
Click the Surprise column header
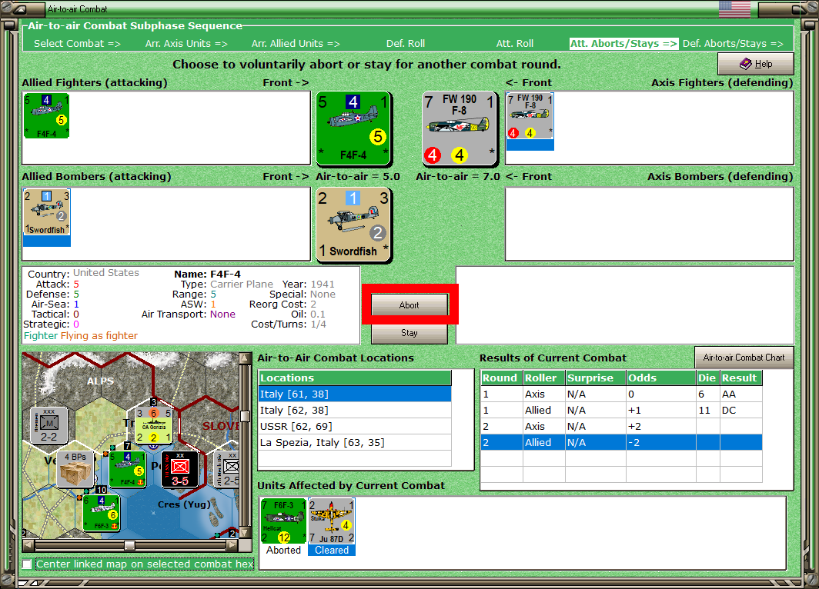(x=596, y=378)
